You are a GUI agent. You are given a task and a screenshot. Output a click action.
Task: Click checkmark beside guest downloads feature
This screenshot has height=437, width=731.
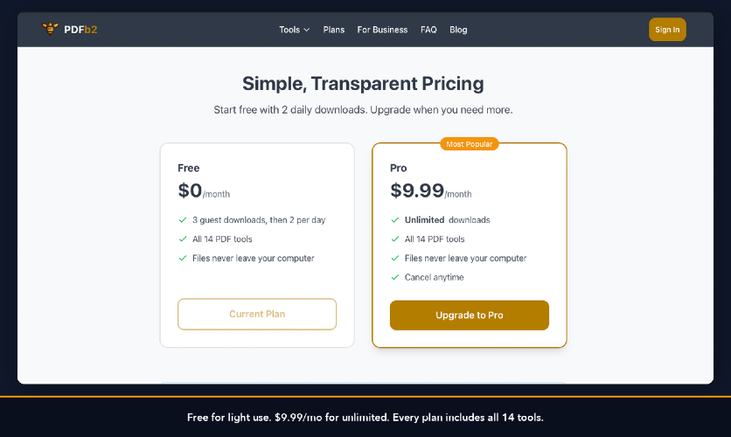tap(183, 220)
